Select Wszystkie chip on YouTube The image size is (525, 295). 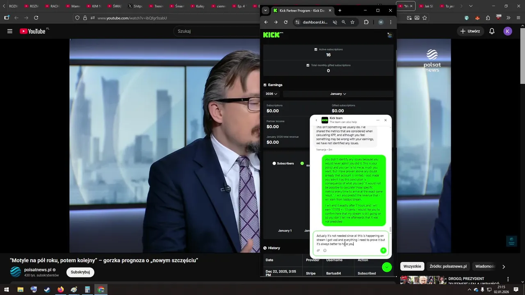(412, 266)
